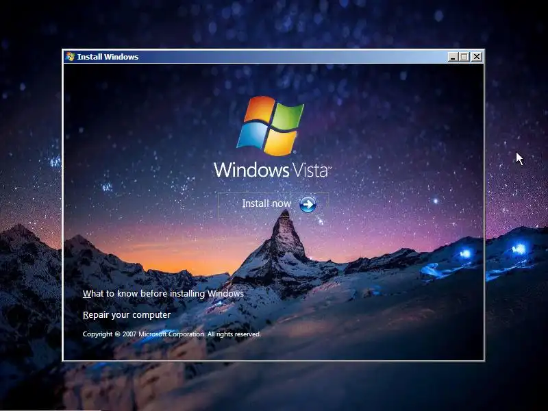Click the Microsoft copyright notice text
Screen dimensions: 548x411
pyautogui.click(x=172, y=334)
